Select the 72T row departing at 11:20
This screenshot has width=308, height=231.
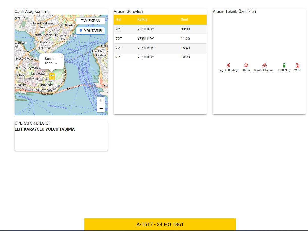(x=160, y=39)
